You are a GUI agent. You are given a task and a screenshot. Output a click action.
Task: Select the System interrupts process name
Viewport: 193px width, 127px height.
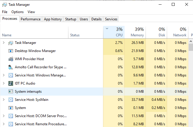click(x=28, y=92)
